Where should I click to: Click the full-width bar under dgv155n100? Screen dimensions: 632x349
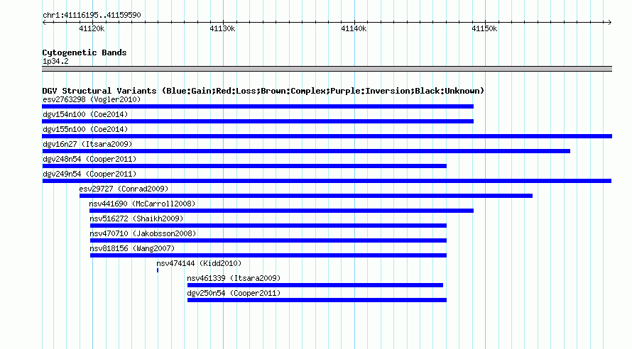coord(327,136)
